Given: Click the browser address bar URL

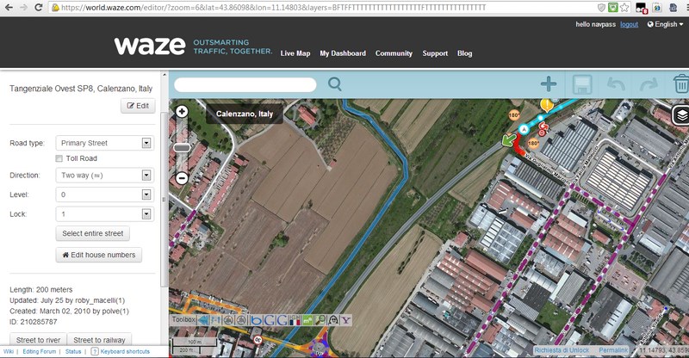Looking at the screenshot, I should click(x=273, y=8).
